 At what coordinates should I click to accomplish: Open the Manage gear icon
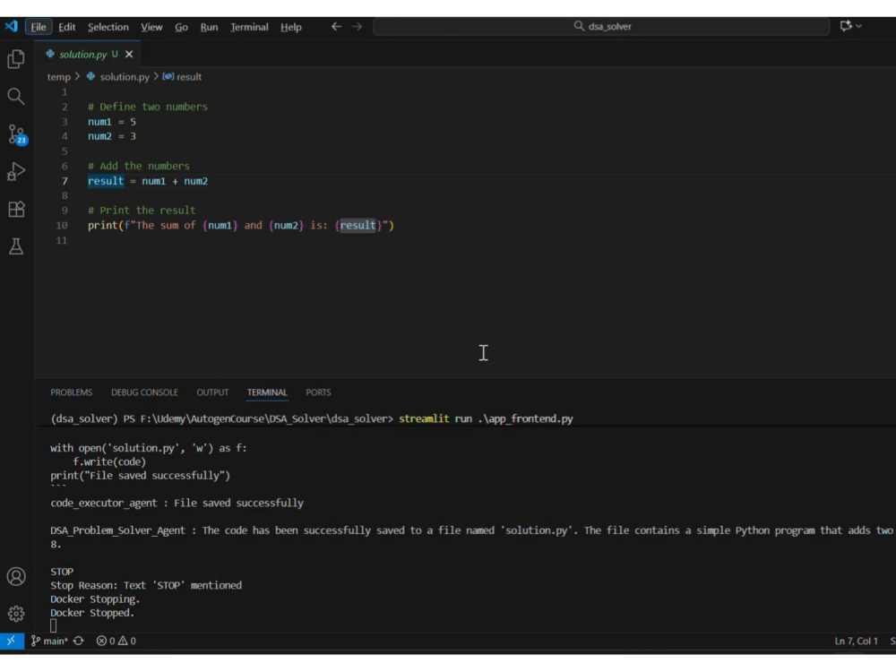(x=16, y=613)
